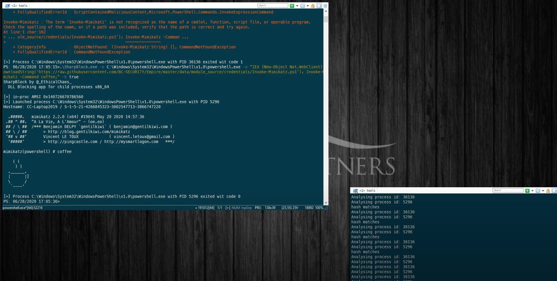Click the '[+]' new console status indicator
557x281 pixels.
[x=227, y=208]
